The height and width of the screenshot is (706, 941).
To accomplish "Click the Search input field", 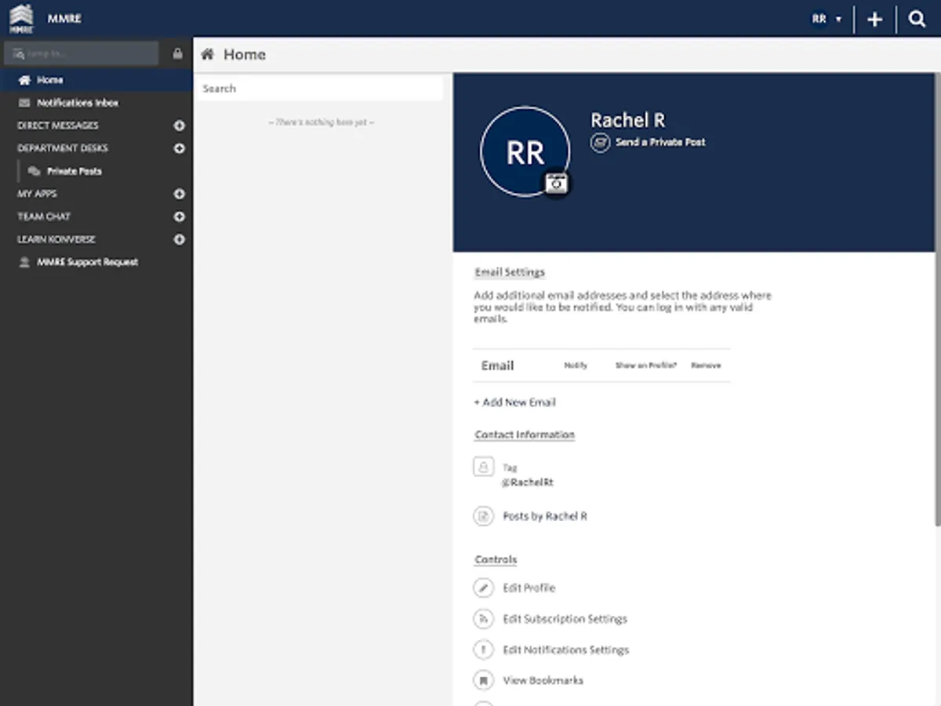I will pos(318,89).
